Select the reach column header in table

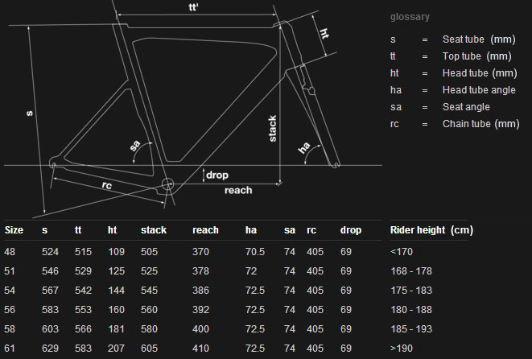(x=205, y=230)
